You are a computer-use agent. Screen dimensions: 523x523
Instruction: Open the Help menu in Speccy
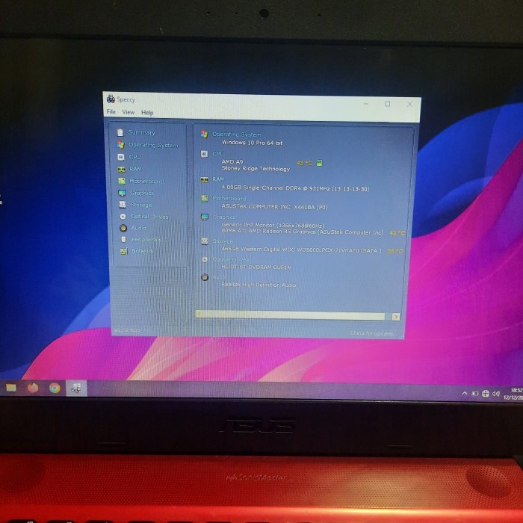coord(147,112)
